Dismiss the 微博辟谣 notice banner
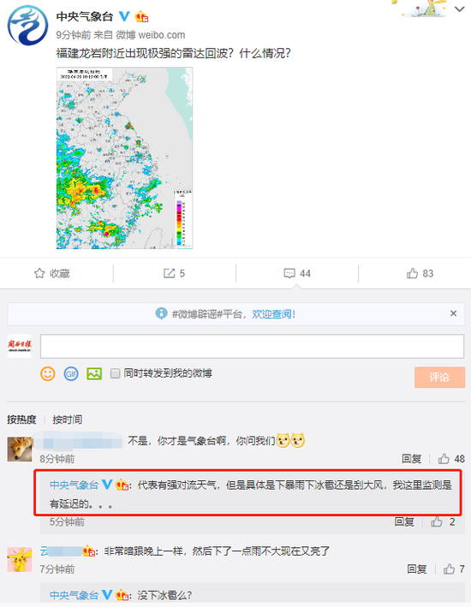Screen dimensions: 471x607 (453, 313)
